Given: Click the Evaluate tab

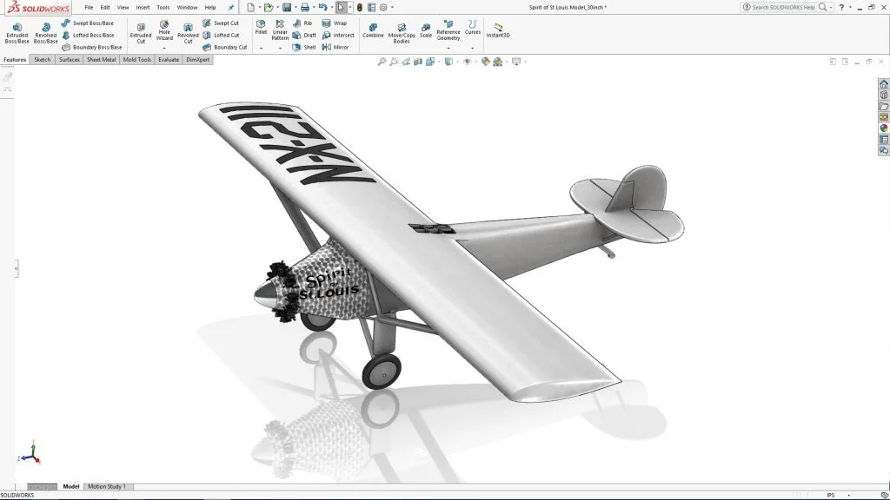Looking at the screenshot, I should point(169,60).
